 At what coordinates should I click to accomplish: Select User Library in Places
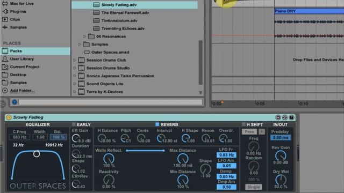pyautogui.click(x=18, y=59)
